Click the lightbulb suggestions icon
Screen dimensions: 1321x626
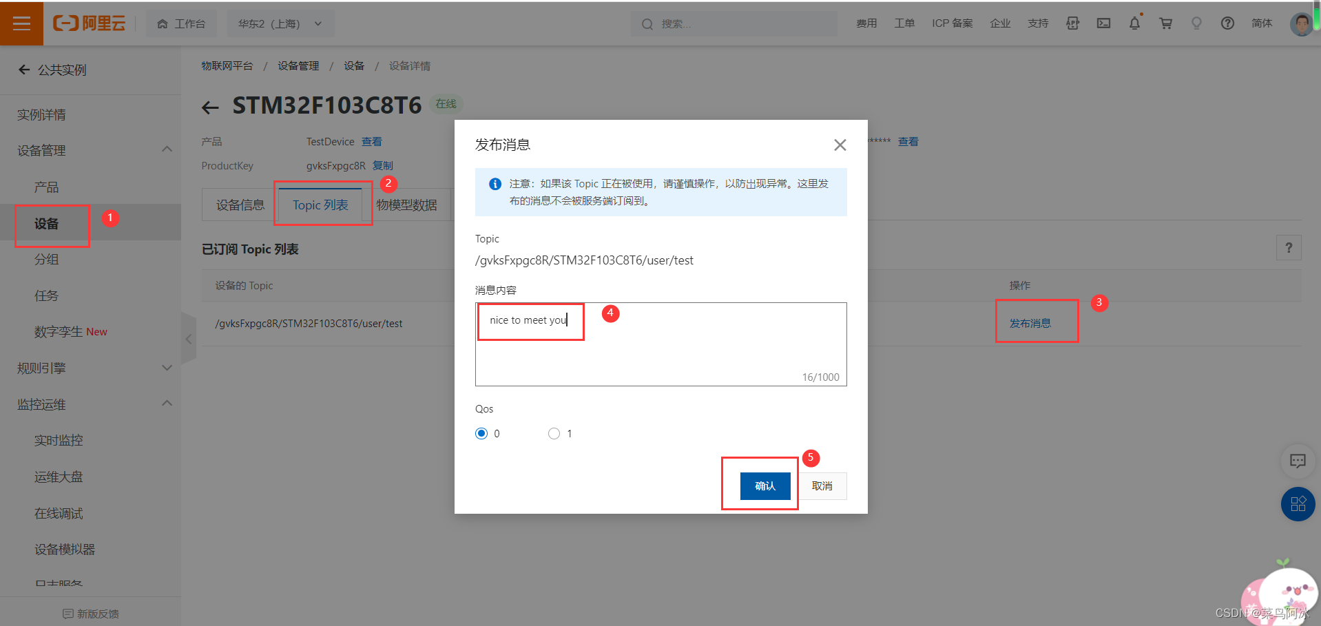[x=1196, y=23]
